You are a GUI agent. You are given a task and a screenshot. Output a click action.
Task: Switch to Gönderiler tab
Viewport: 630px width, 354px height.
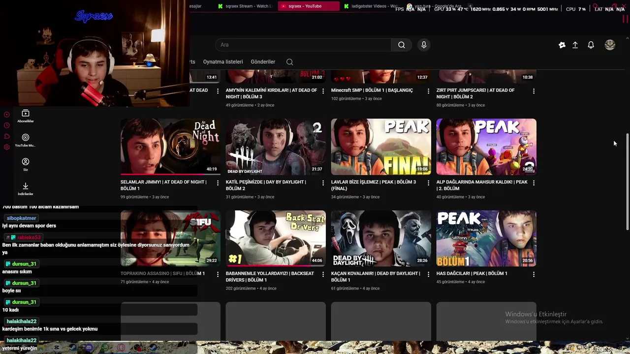click(x=263, y=62)
